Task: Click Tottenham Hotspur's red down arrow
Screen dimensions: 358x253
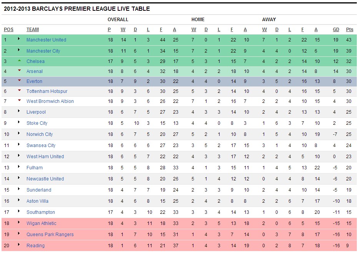Action: tap(19, 91)
